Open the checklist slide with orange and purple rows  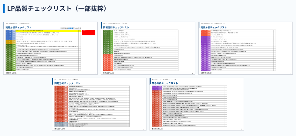(x=245, y=48)
